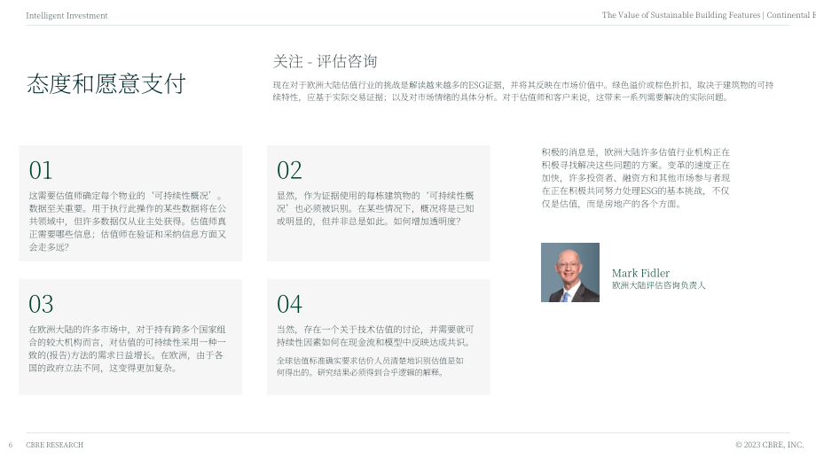816x459 pixels.
Task: Click card 04 note starting '全球估值标准'
Action: 370,367
